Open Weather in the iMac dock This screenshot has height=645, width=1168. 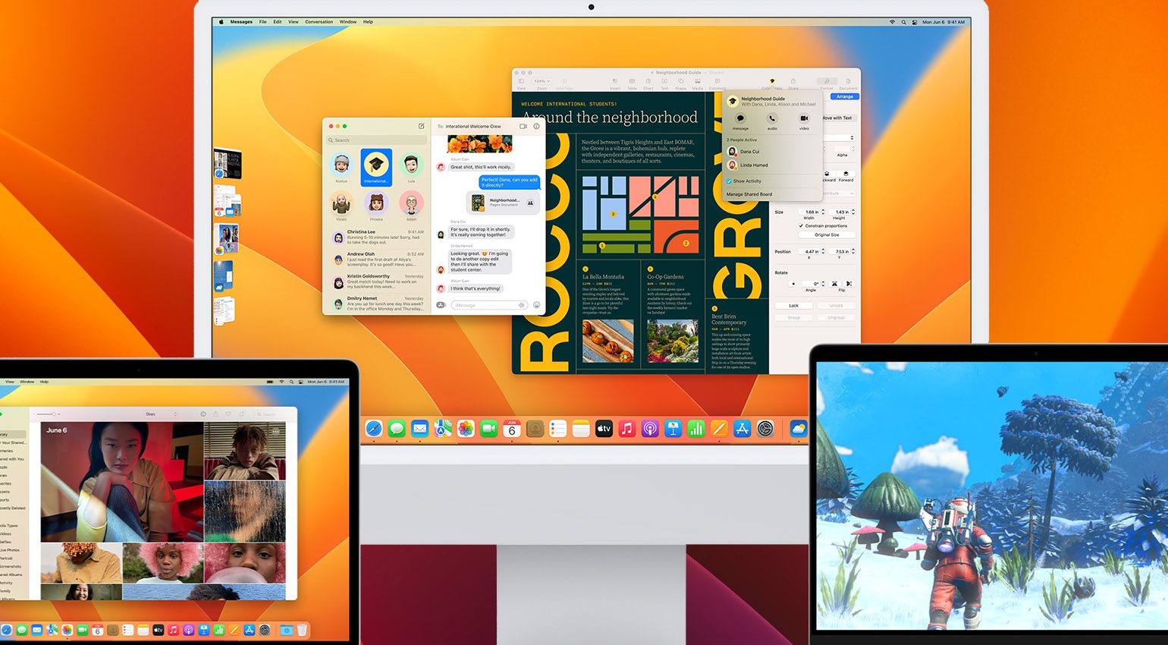(799, 429)
